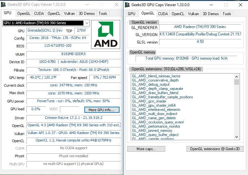Select GL_AMD_interleaved_elements extension
The image size is (248, 175).
(156, 110)
